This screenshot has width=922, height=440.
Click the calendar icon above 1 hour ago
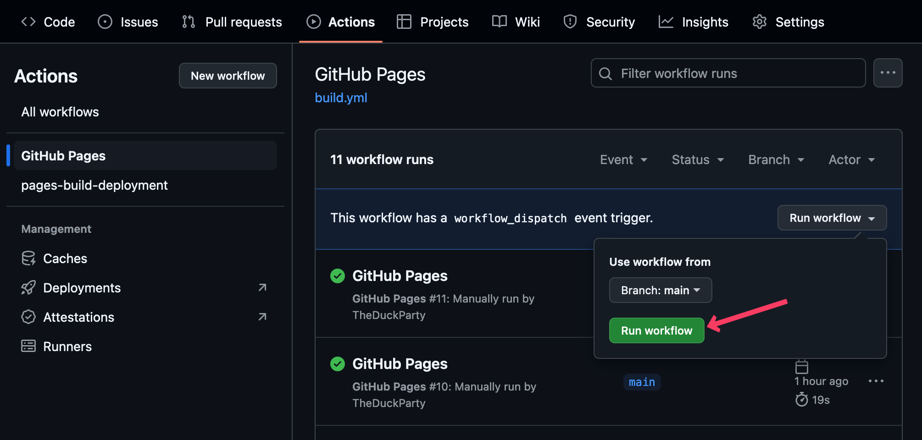click(802, 367)
